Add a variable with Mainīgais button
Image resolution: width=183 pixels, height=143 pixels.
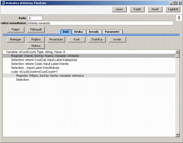click(16, 40)
